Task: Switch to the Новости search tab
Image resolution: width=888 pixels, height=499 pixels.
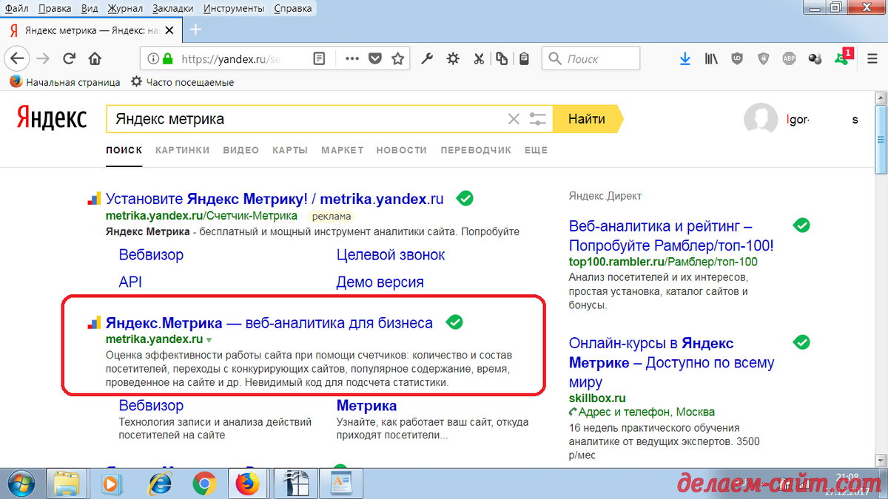Action: pos(402,150)
